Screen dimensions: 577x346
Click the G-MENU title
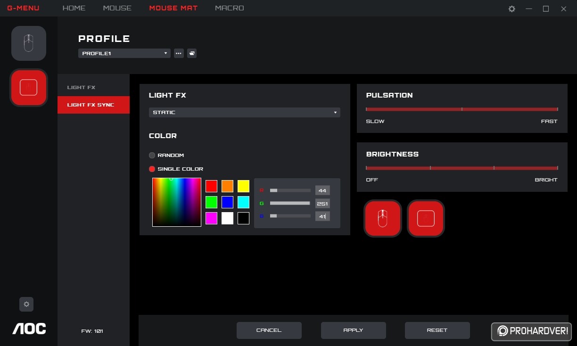pyautogui.click(x=23, y=8)
